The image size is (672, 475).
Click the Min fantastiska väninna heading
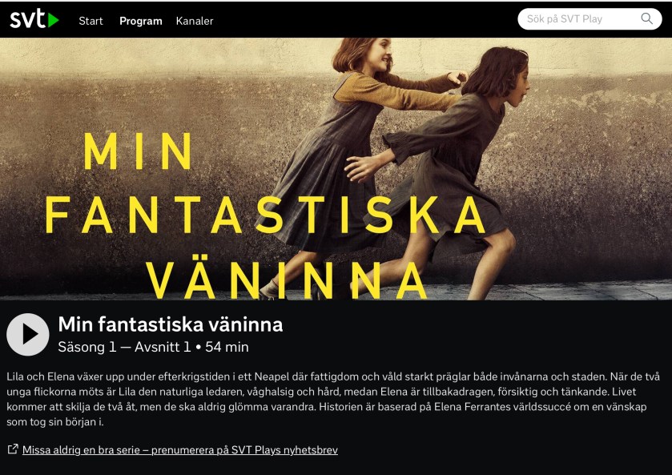click(170, 324)
